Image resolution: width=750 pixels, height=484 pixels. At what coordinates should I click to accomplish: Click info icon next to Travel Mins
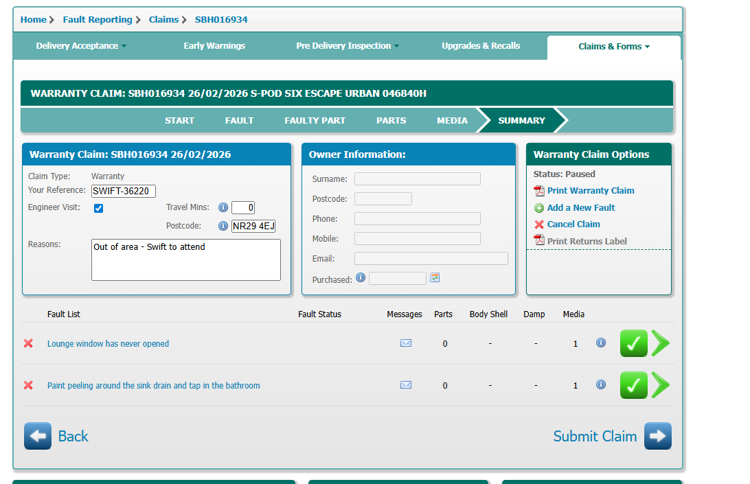tap(223, 207)
